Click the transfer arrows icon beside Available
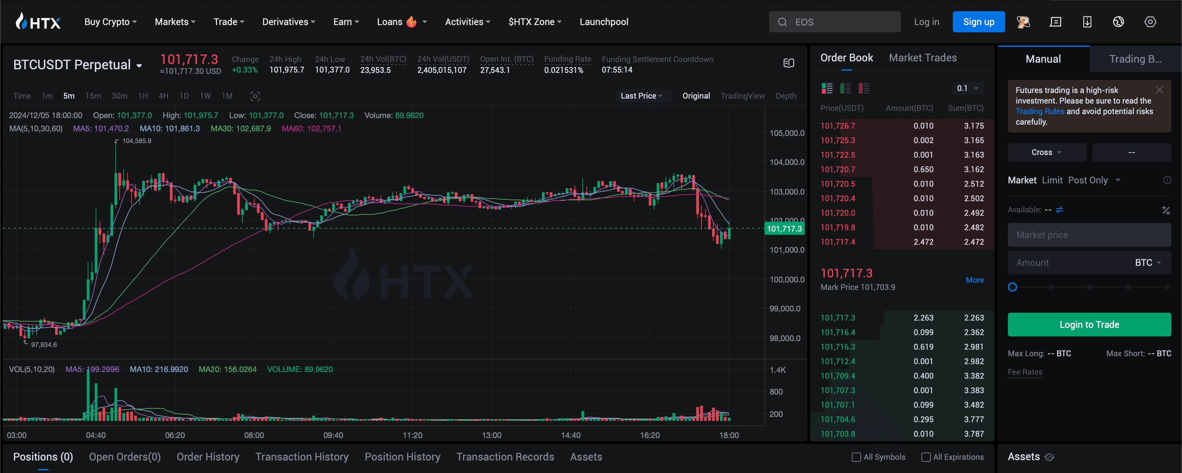The image size is (1182, 473). [x=1059, y=210]
